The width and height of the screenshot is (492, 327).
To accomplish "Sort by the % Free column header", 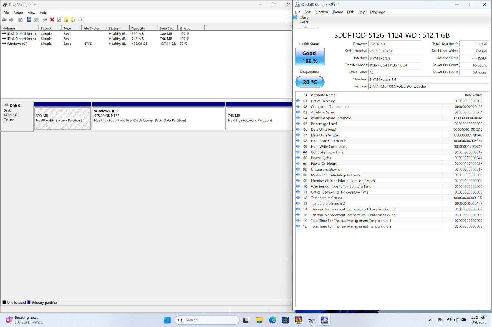I will coord(191,28).
